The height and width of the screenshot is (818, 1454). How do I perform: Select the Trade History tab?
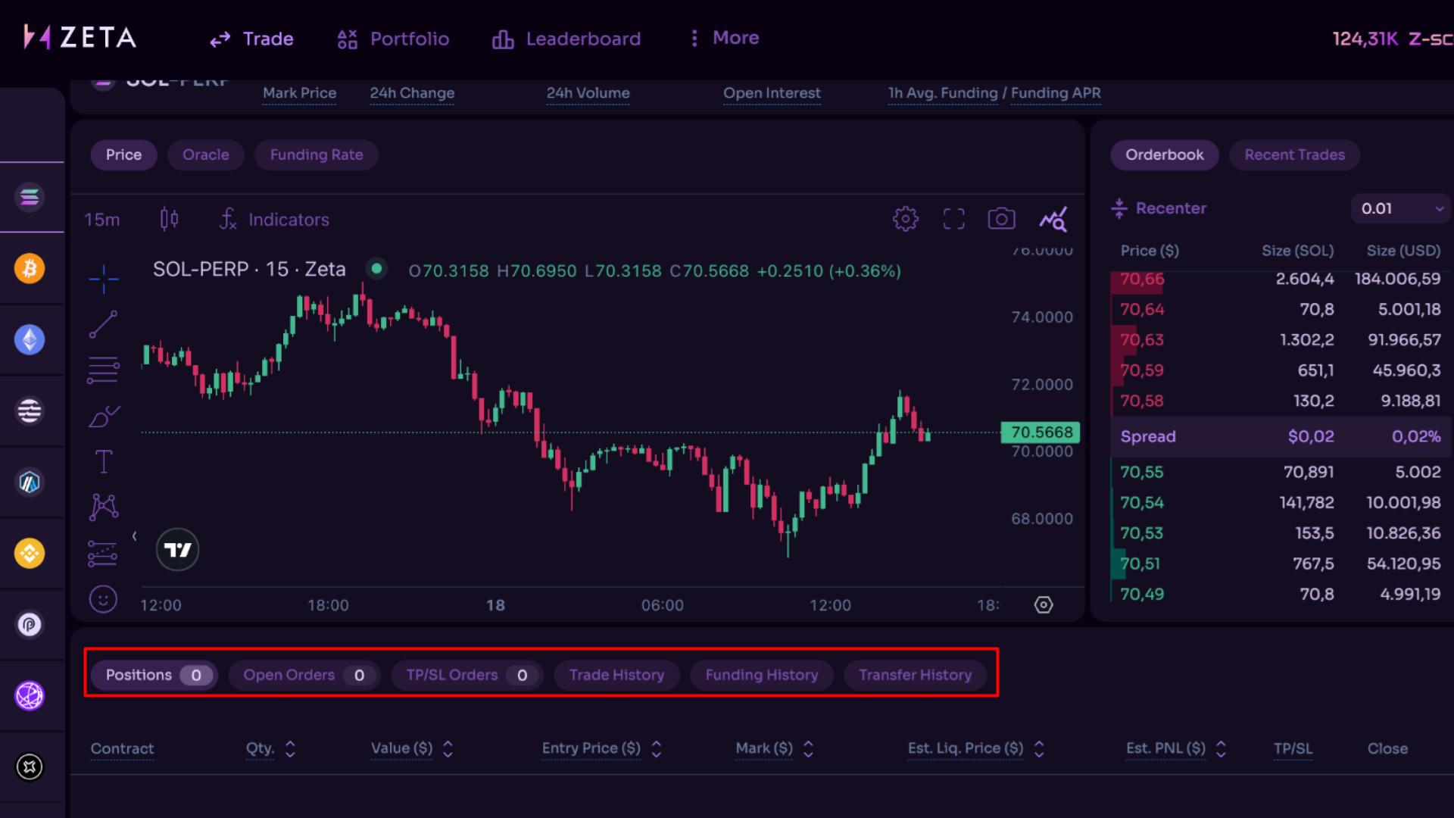point(616,675)
